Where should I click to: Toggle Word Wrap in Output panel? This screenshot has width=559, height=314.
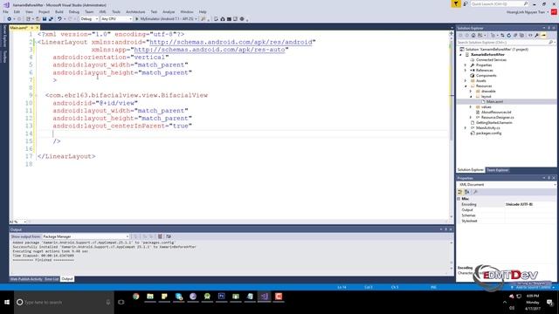click(169, 236)
